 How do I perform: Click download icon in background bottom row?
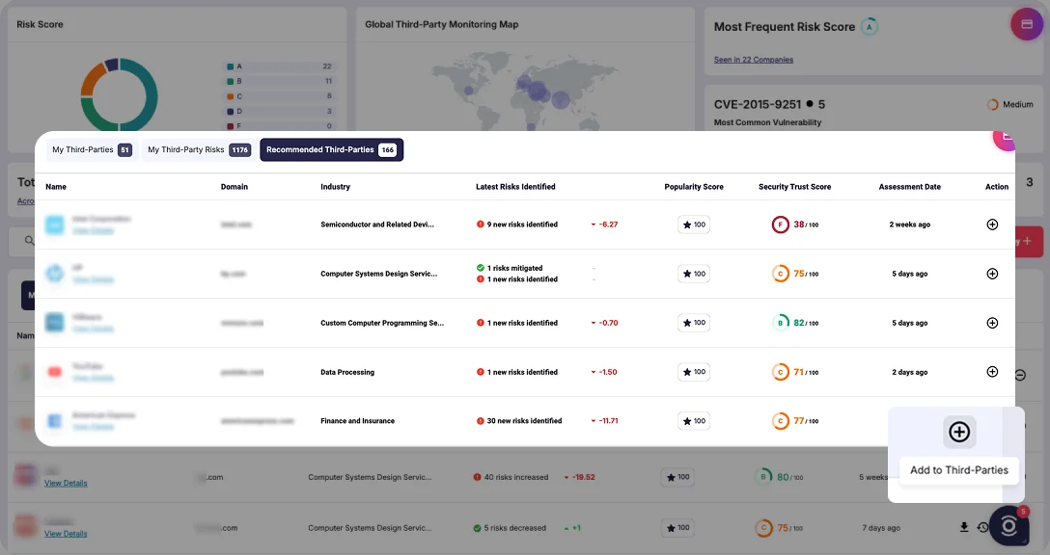(x=963, y=527)
